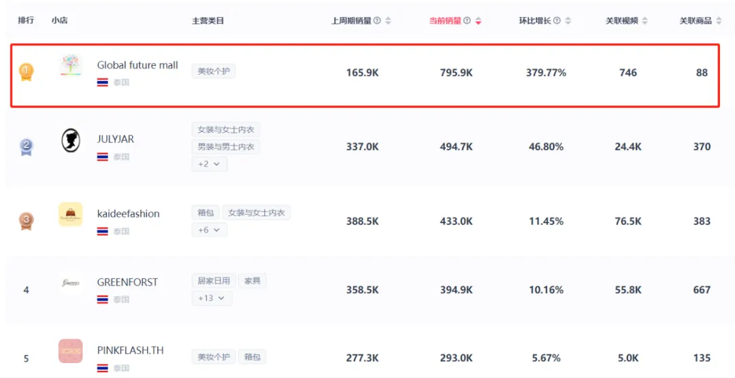This screenshot has height=378, width=735.
Task: Open Global future mall shop link
Action: click(137, 65)
